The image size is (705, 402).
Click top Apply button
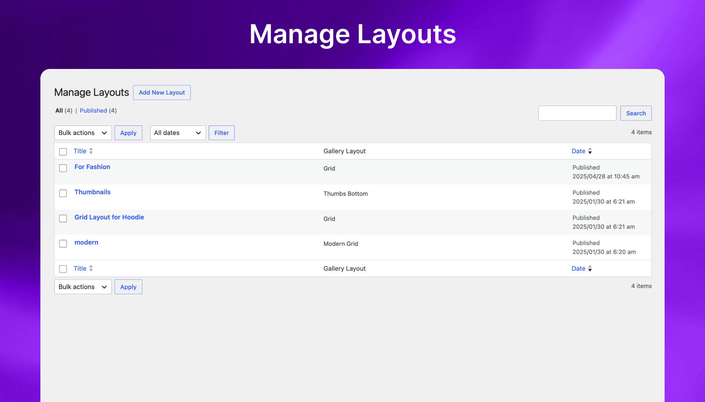coord(128,133)
